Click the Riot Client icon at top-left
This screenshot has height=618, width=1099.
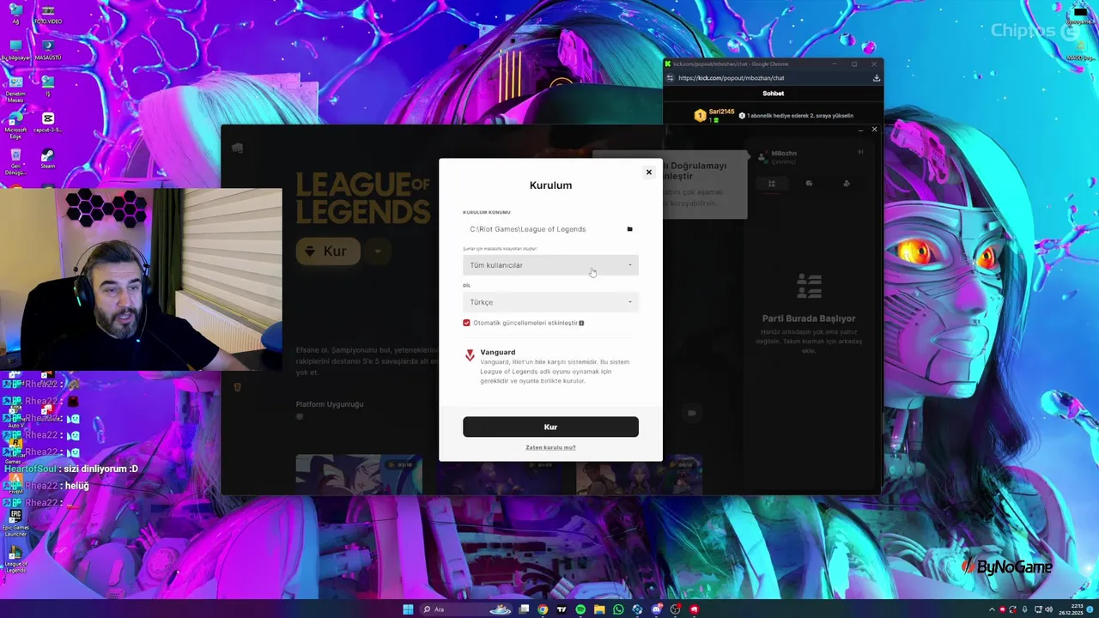coord(237,148)
